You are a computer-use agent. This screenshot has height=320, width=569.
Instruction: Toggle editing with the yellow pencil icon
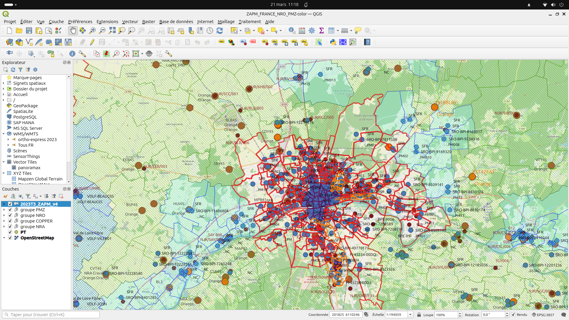coord(92,42)
